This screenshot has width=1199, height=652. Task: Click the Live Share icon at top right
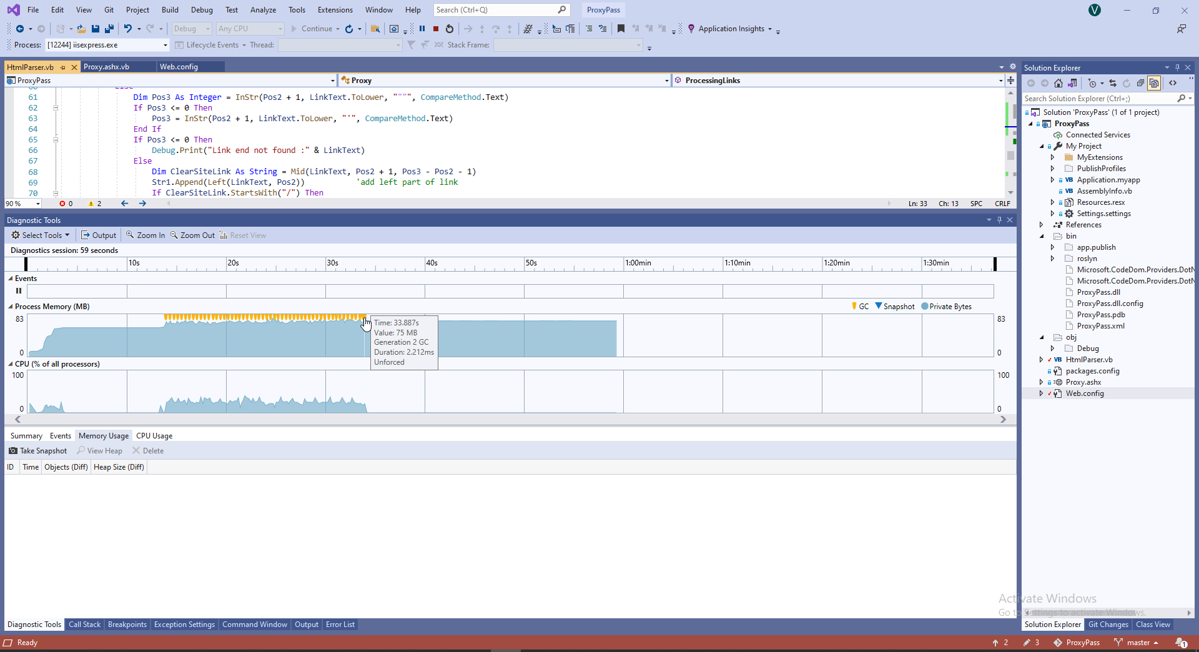point(1182,29)
